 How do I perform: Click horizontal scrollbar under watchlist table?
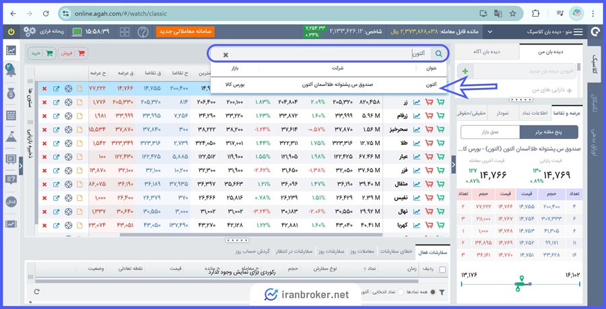coord(250,234)
